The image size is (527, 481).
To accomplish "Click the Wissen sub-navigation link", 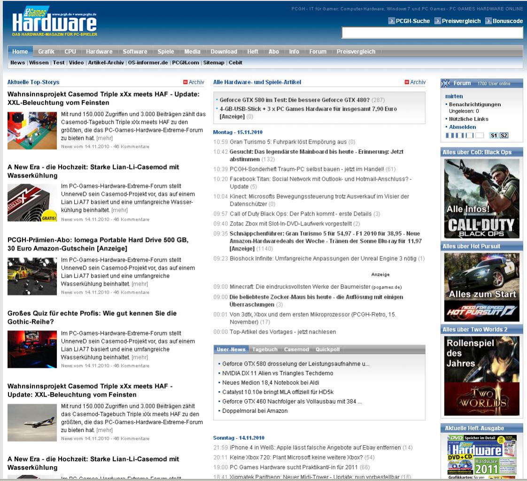I will (39, 62).
